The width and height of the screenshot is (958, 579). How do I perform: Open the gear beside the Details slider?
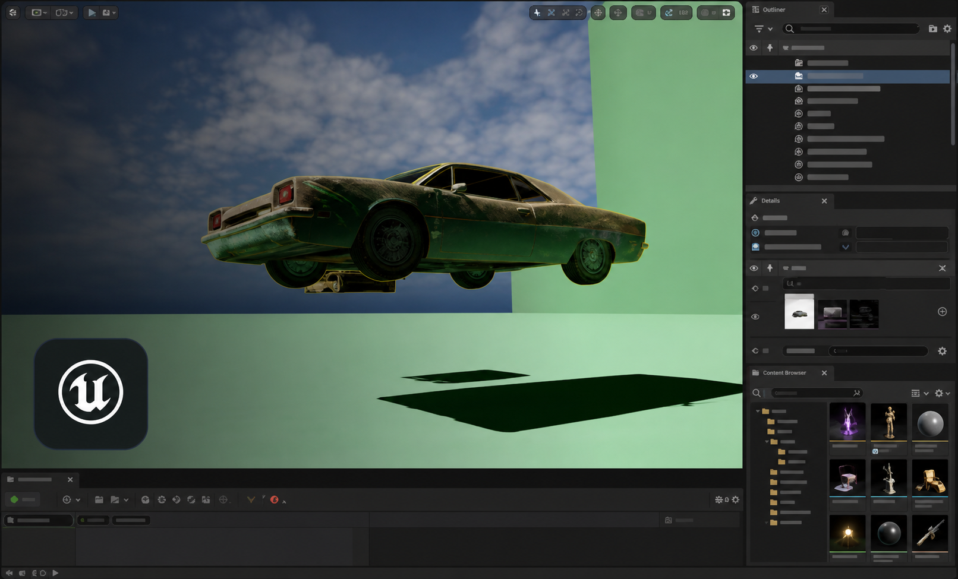tap(942, 351)
